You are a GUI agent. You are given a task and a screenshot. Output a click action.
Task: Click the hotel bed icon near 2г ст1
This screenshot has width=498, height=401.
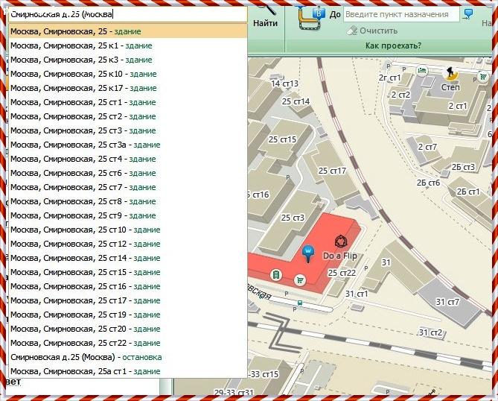[422, 71]
